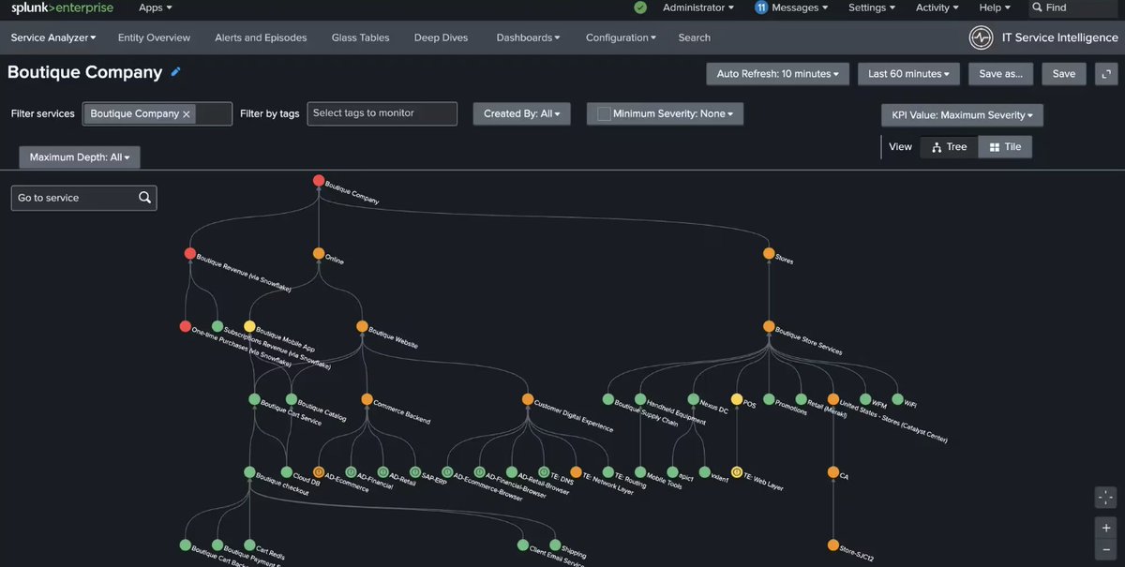Viewport: 1125px width, 567px height.
Task: Click the magnifier in the Go to service box
Action: (145, 198)
